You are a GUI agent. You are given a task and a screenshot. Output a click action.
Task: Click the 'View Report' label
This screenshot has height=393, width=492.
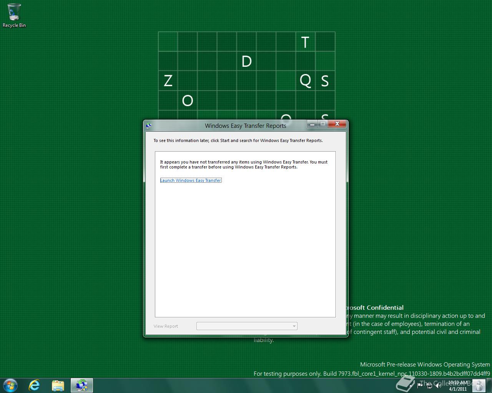tap(166, 326)
